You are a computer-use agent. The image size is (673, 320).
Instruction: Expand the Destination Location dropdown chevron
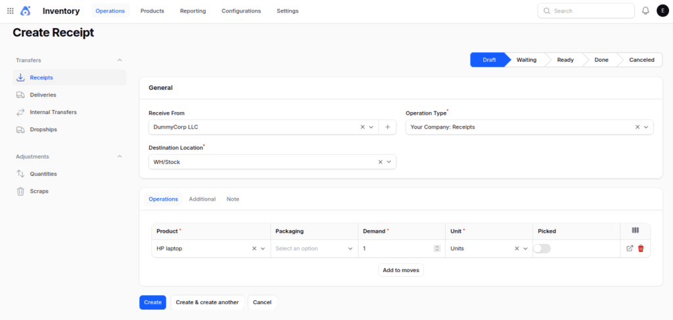[x=389, y=162]
